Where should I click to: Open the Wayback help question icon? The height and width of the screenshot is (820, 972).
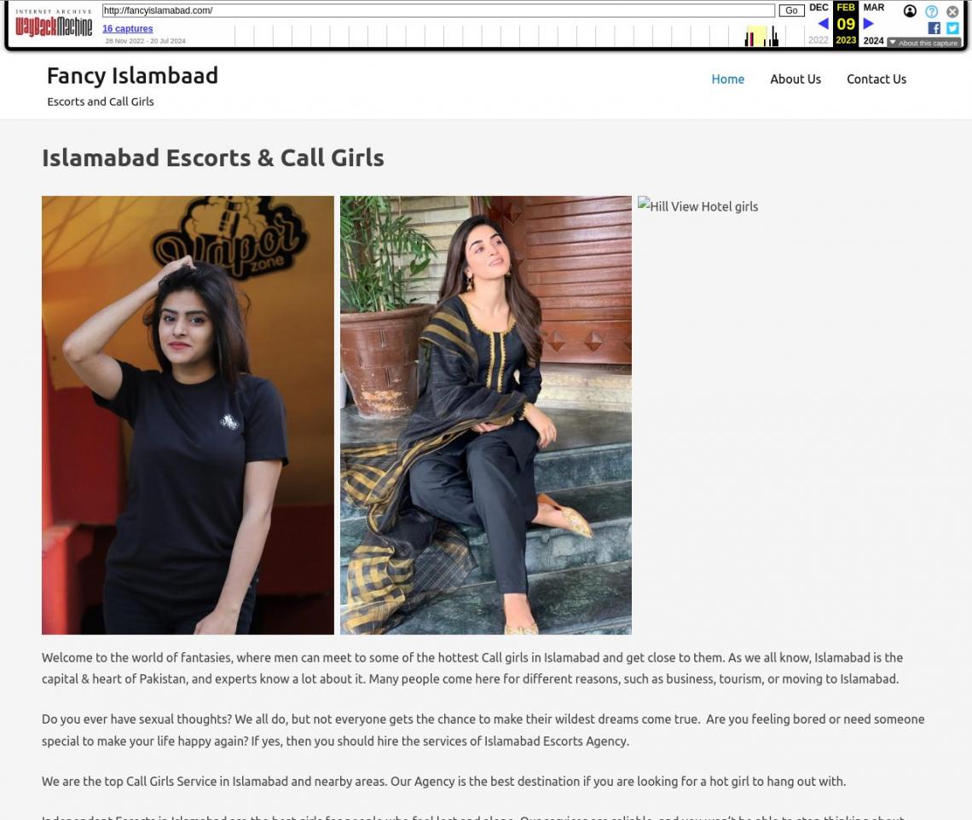(931, 11)
